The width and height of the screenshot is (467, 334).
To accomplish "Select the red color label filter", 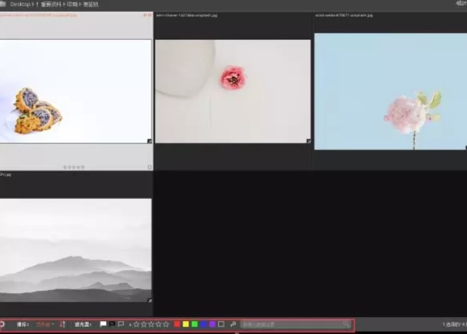I will (177, 324).
